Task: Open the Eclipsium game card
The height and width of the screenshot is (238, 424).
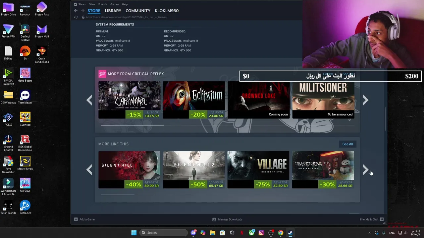Action: [x=194, y=100]
